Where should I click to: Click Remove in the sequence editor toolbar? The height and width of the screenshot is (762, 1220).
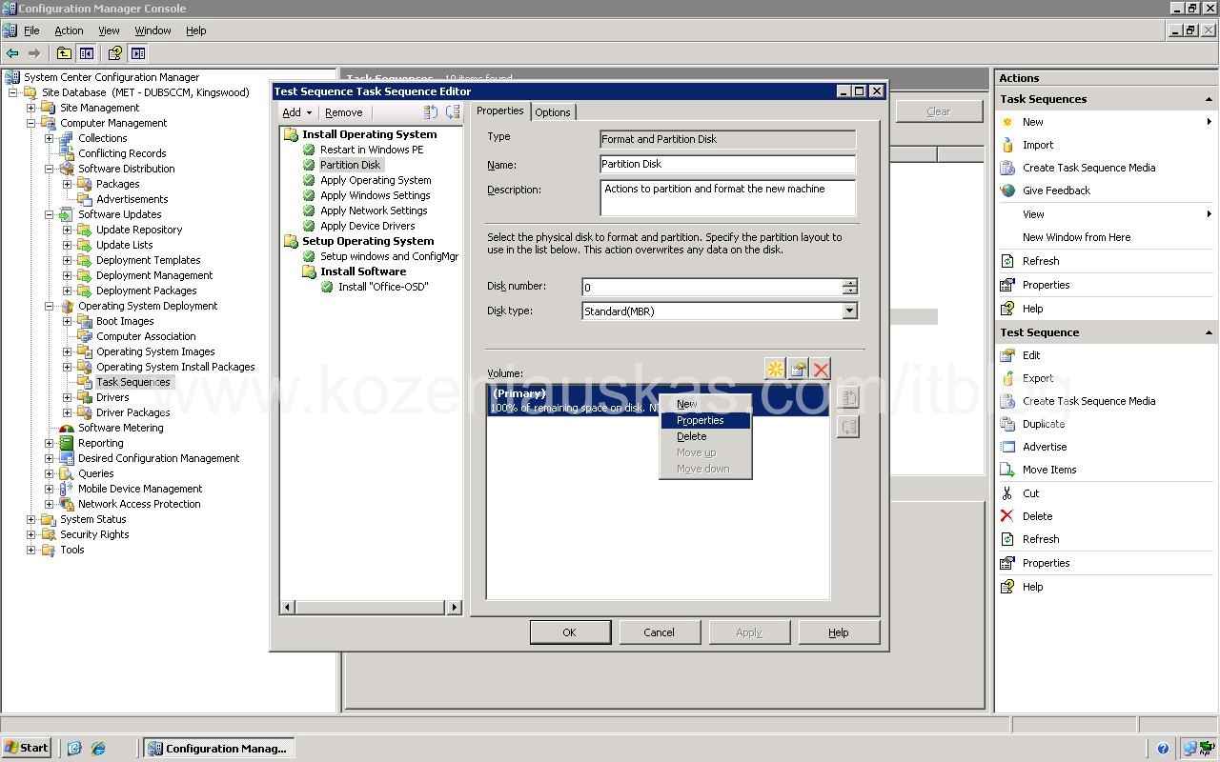(x=343, y=112)
